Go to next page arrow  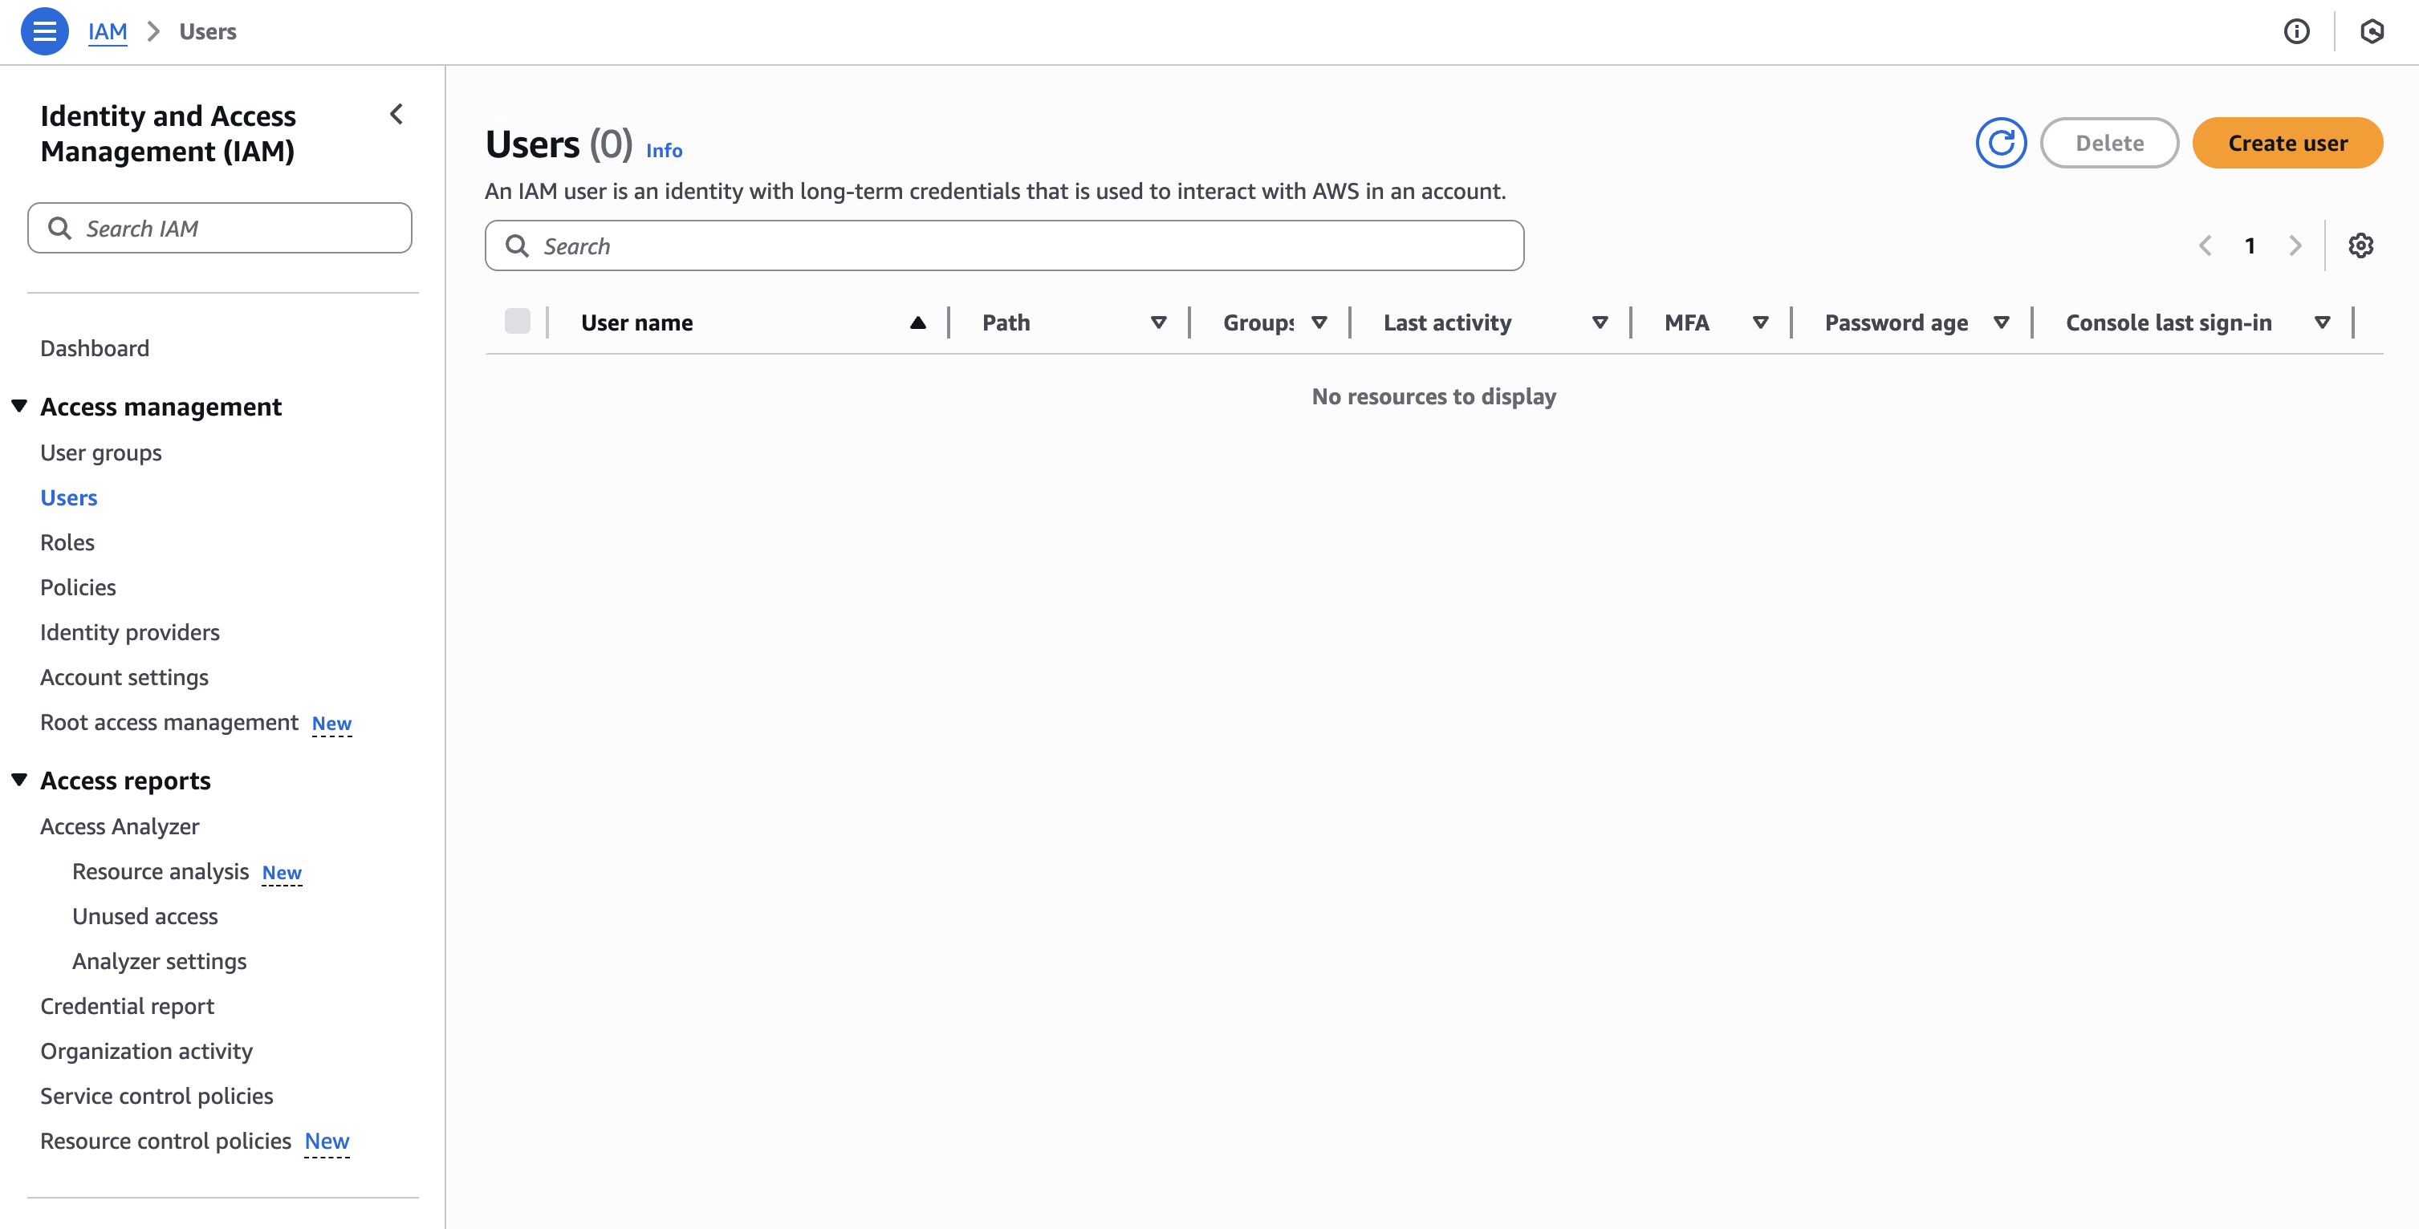pos(2295,246)
